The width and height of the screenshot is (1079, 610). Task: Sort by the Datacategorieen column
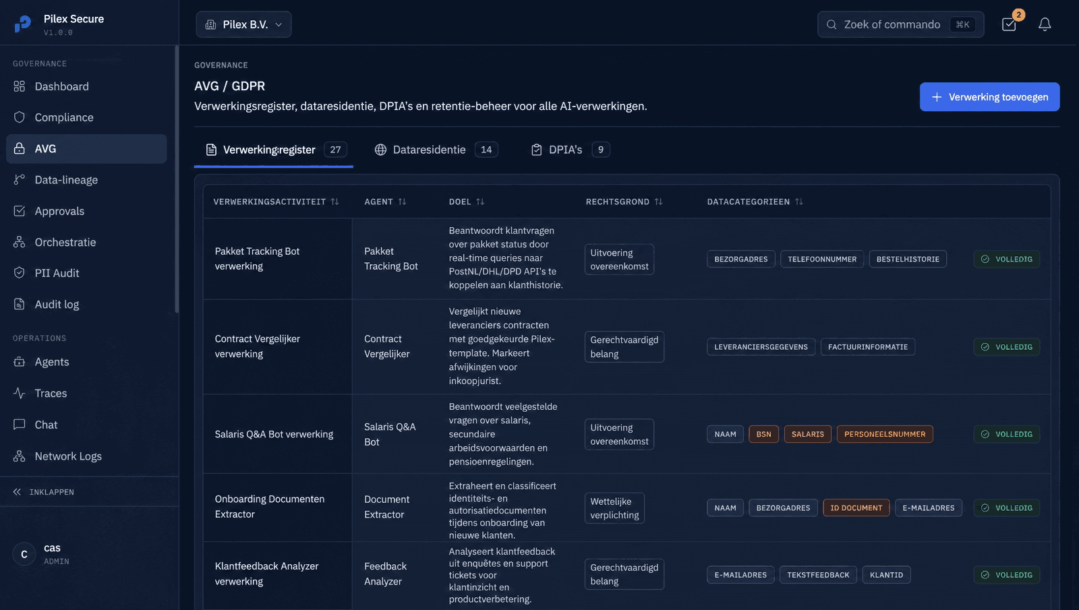point(755,202)
